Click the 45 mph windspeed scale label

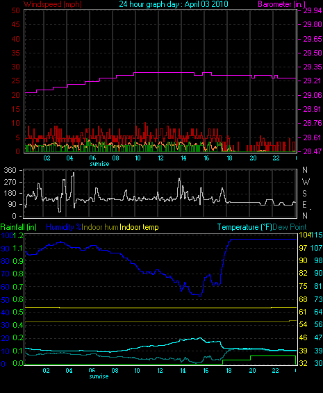point(15,24)
